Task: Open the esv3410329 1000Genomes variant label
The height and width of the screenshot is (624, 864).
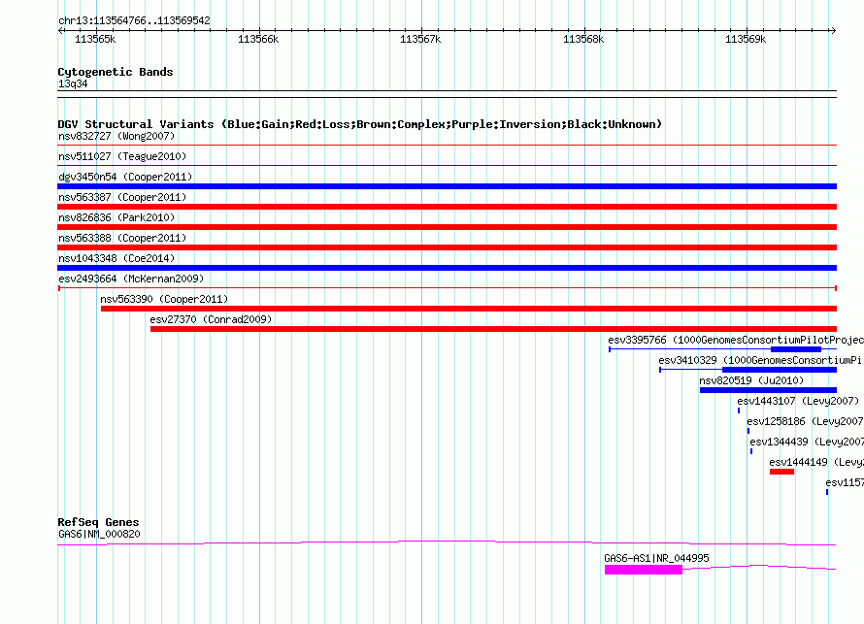Action: pos(760,360)
